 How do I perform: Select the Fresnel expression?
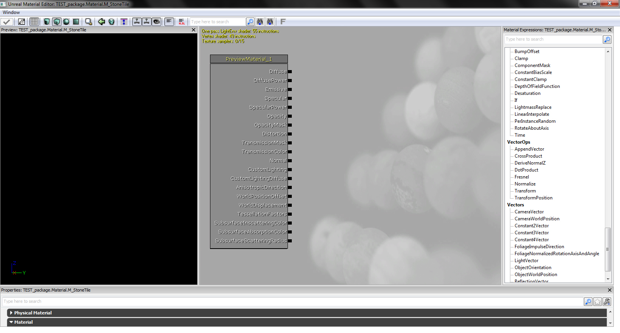(522, 177)
